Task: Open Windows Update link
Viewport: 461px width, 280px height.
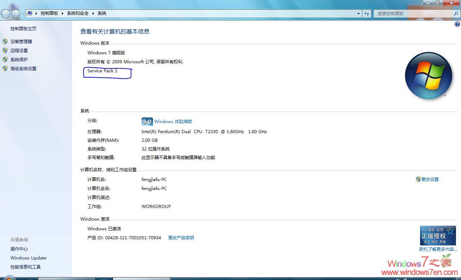Action: coord(28,258)
